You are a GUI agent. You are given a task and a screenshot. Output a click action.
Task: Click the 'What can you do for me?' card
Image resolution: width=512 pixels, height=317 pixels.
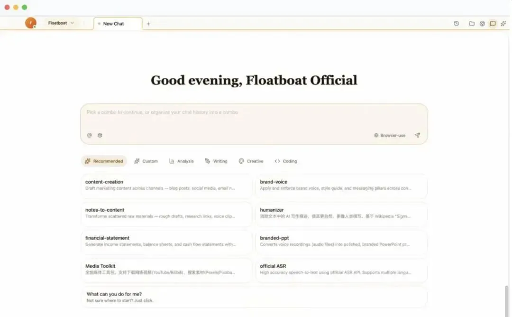coord(254,297)
